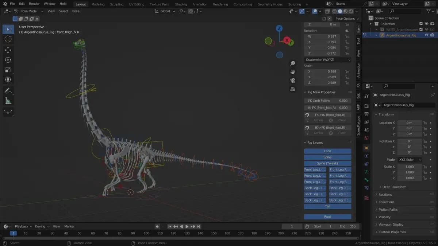Select the Rotate tool
This screenshot has width=438, height=246.
coord(8,60)
